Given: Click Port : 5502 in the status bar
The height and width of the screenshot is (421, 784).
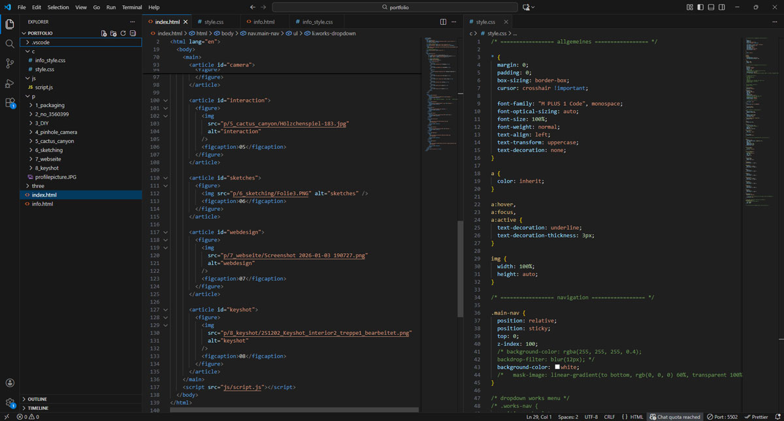Looking at the screenshot, I should (x=722, y=416).
